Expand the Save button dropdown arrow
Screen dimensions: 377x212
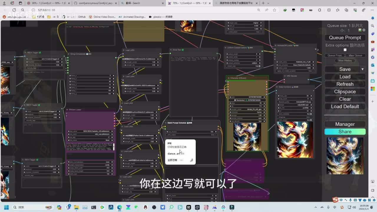[x=362, y=69]
